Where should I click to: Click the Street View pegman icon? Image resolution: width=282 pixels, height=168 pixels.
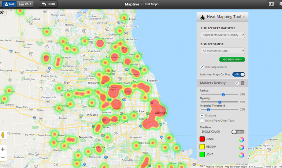click(3, 135)
